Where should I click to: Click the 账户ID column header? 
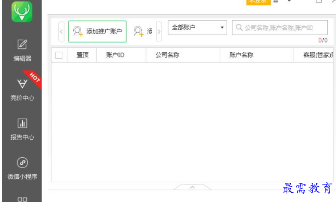[115, 55]
